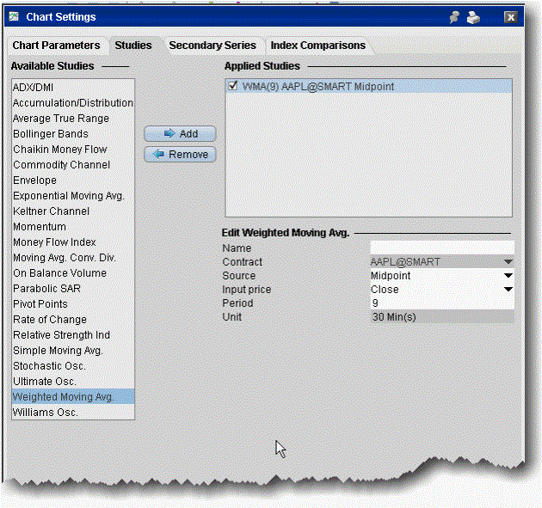Image resolution: width=542 pixels, height=508 pixels.
Task: Open the Secondary Series tab
Action: click(212, 46)
